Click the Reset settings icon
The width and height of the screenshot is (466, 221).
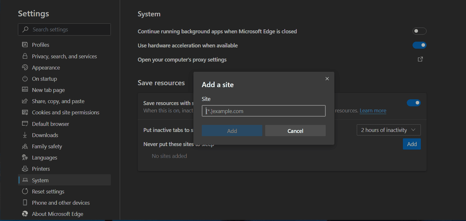[x=25, y=191]
